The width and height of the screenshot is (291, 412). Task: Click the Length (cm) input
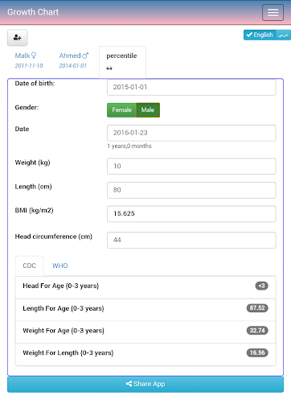pos(191,190)
